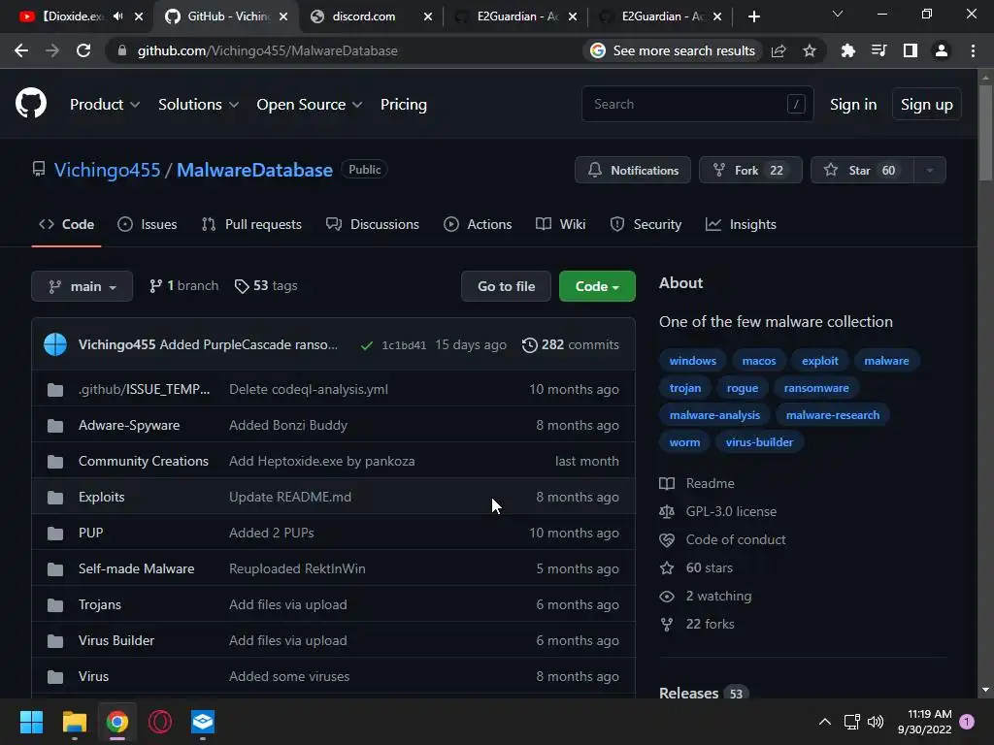994x745 pixels.
Task: Click the Go to file button
Action: 506,286
